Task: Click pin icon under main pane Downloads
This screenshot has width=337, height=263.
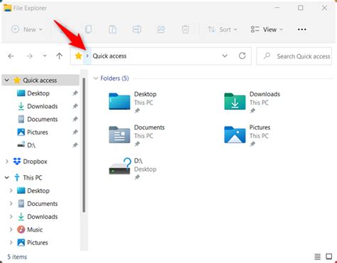Action: click(x=252, y=110)
